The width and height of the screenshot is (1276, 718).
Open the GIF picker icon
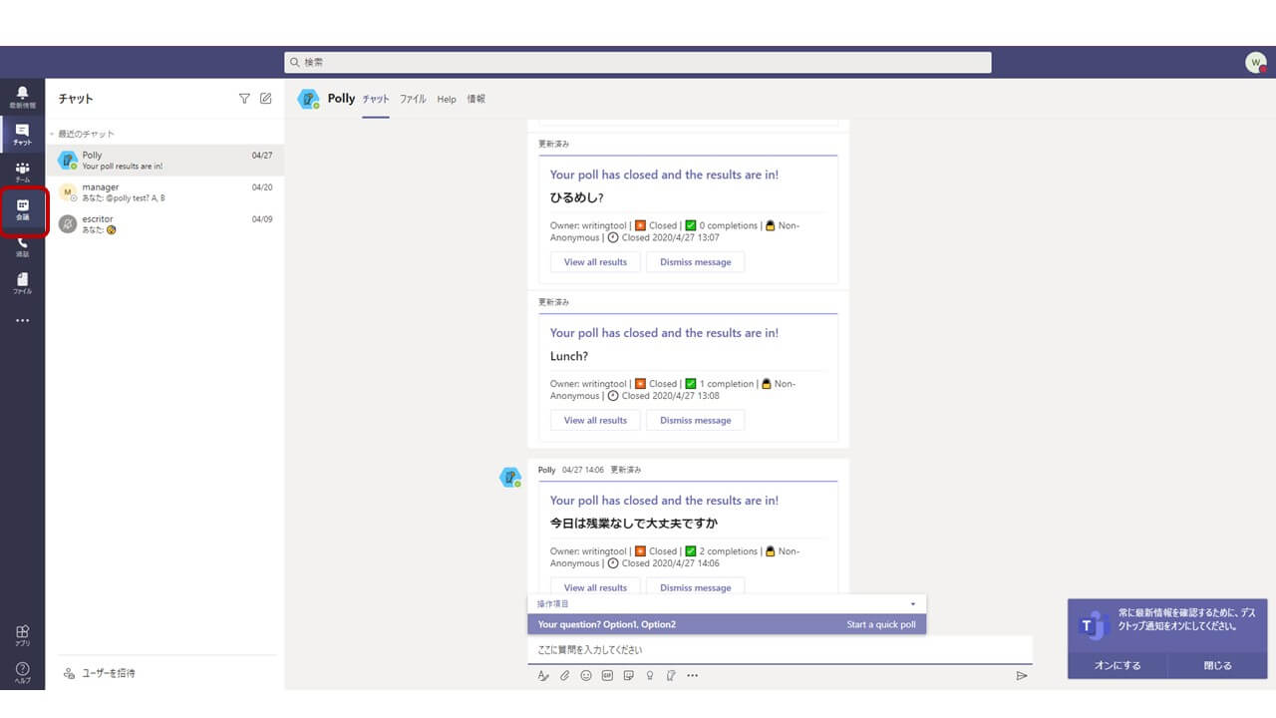pyautogui.click(x=607, y=675)
